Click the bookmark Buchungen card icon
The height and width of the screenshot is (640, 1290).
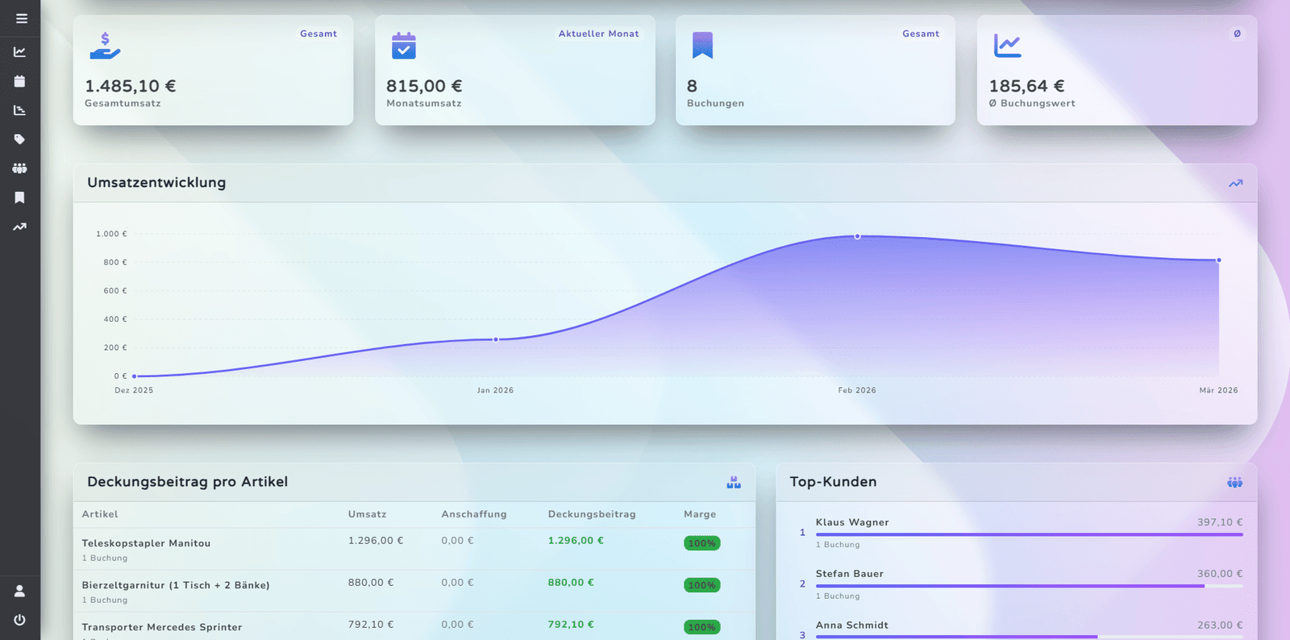pos(702,46)
